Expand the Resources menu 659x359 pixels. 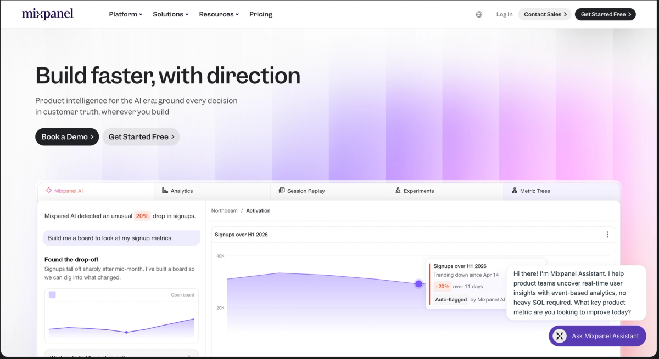coord(219,14)
